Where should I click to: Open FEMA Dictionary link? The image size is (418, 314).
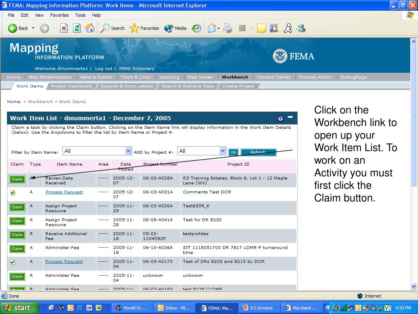click(x=137, y=68)
